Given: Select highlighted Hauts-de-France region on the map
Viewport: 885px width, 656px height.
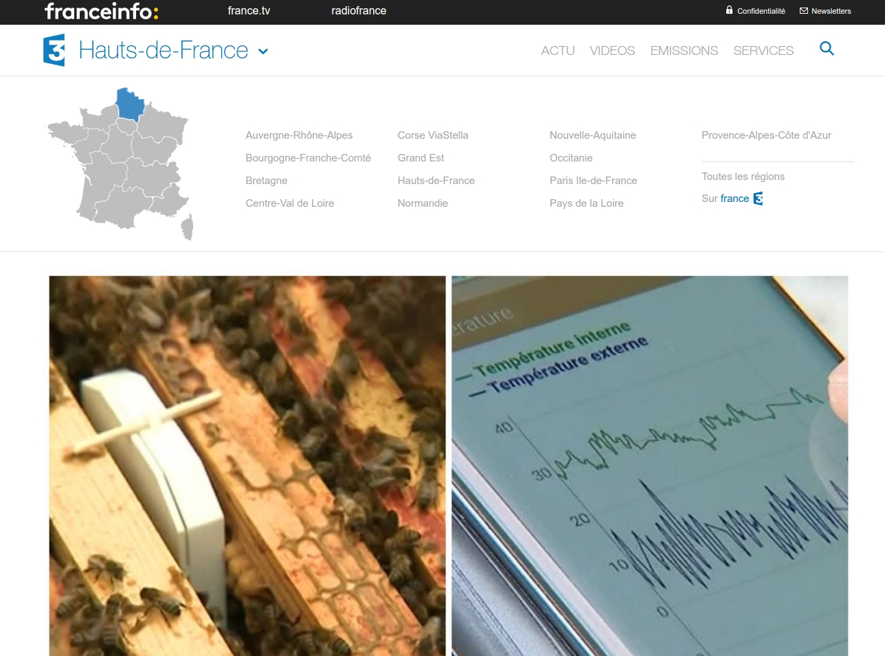Looking at the screenshot, I should pyautogui.click(x=129, y=104).
